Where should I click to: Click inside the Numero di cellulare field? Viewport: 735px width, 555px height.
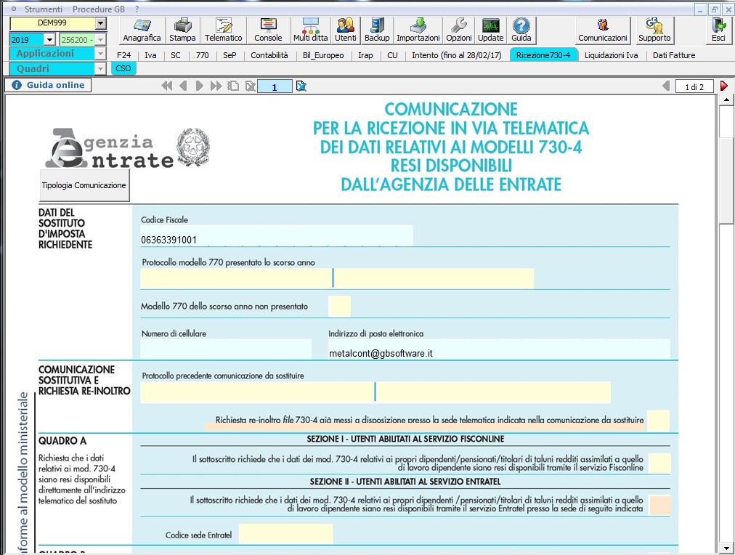[225, 349]
